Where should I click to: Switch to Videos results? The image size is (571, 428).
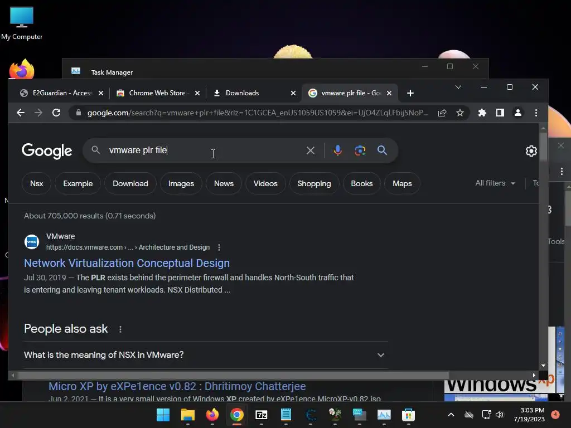[265, 183]
